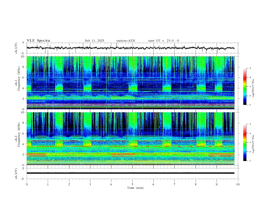Click the ch.1 green burst near minute 5 at 4 kHz

tap(133, 88)
